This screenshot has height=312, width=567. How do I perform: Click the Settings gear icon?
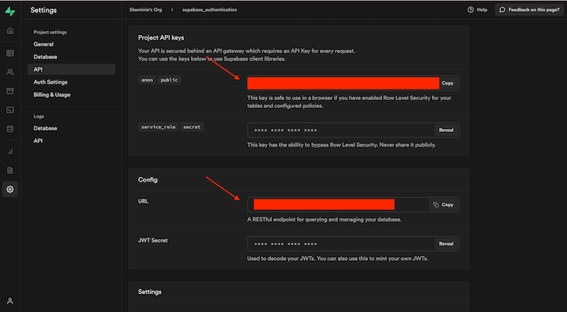pos(10,189)
